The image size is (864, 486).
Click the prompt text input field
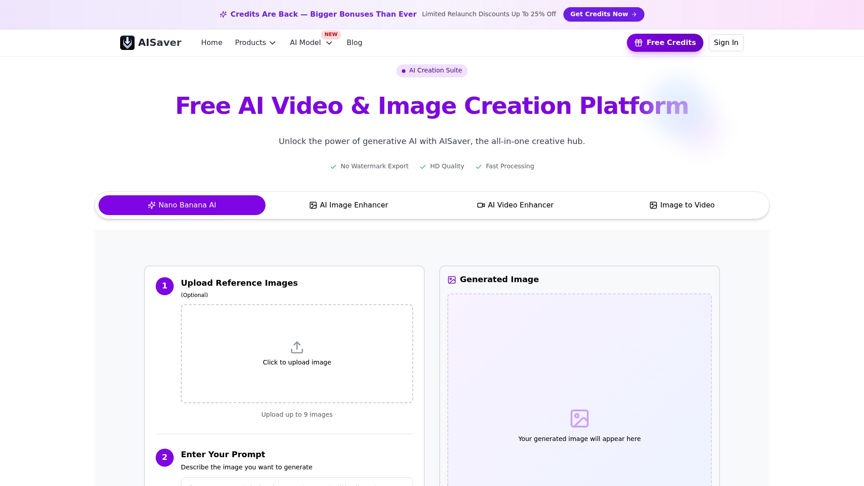click(297, 482)
